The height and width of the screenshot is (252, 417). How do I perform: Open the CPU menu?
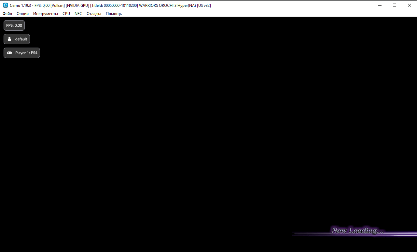(66, 14)
